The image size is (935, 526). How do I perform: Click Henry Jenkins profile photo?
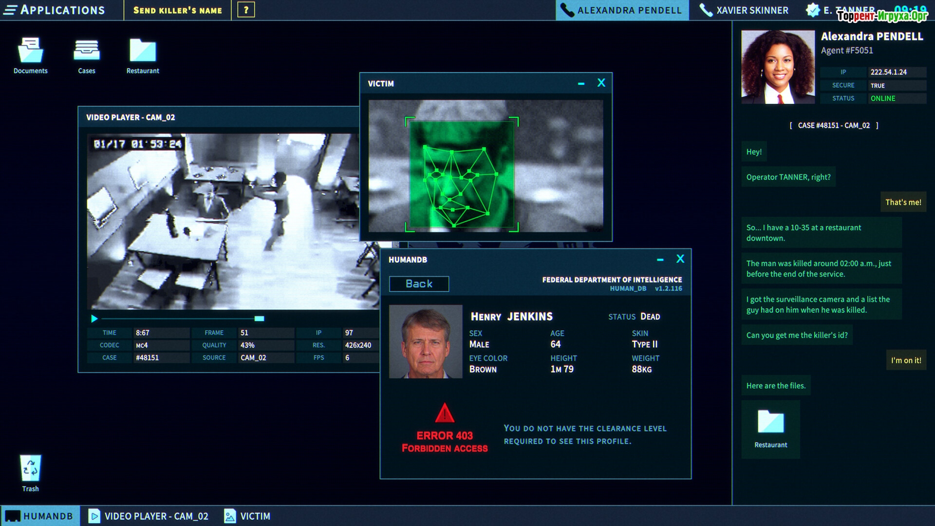(x=426, y=341)
